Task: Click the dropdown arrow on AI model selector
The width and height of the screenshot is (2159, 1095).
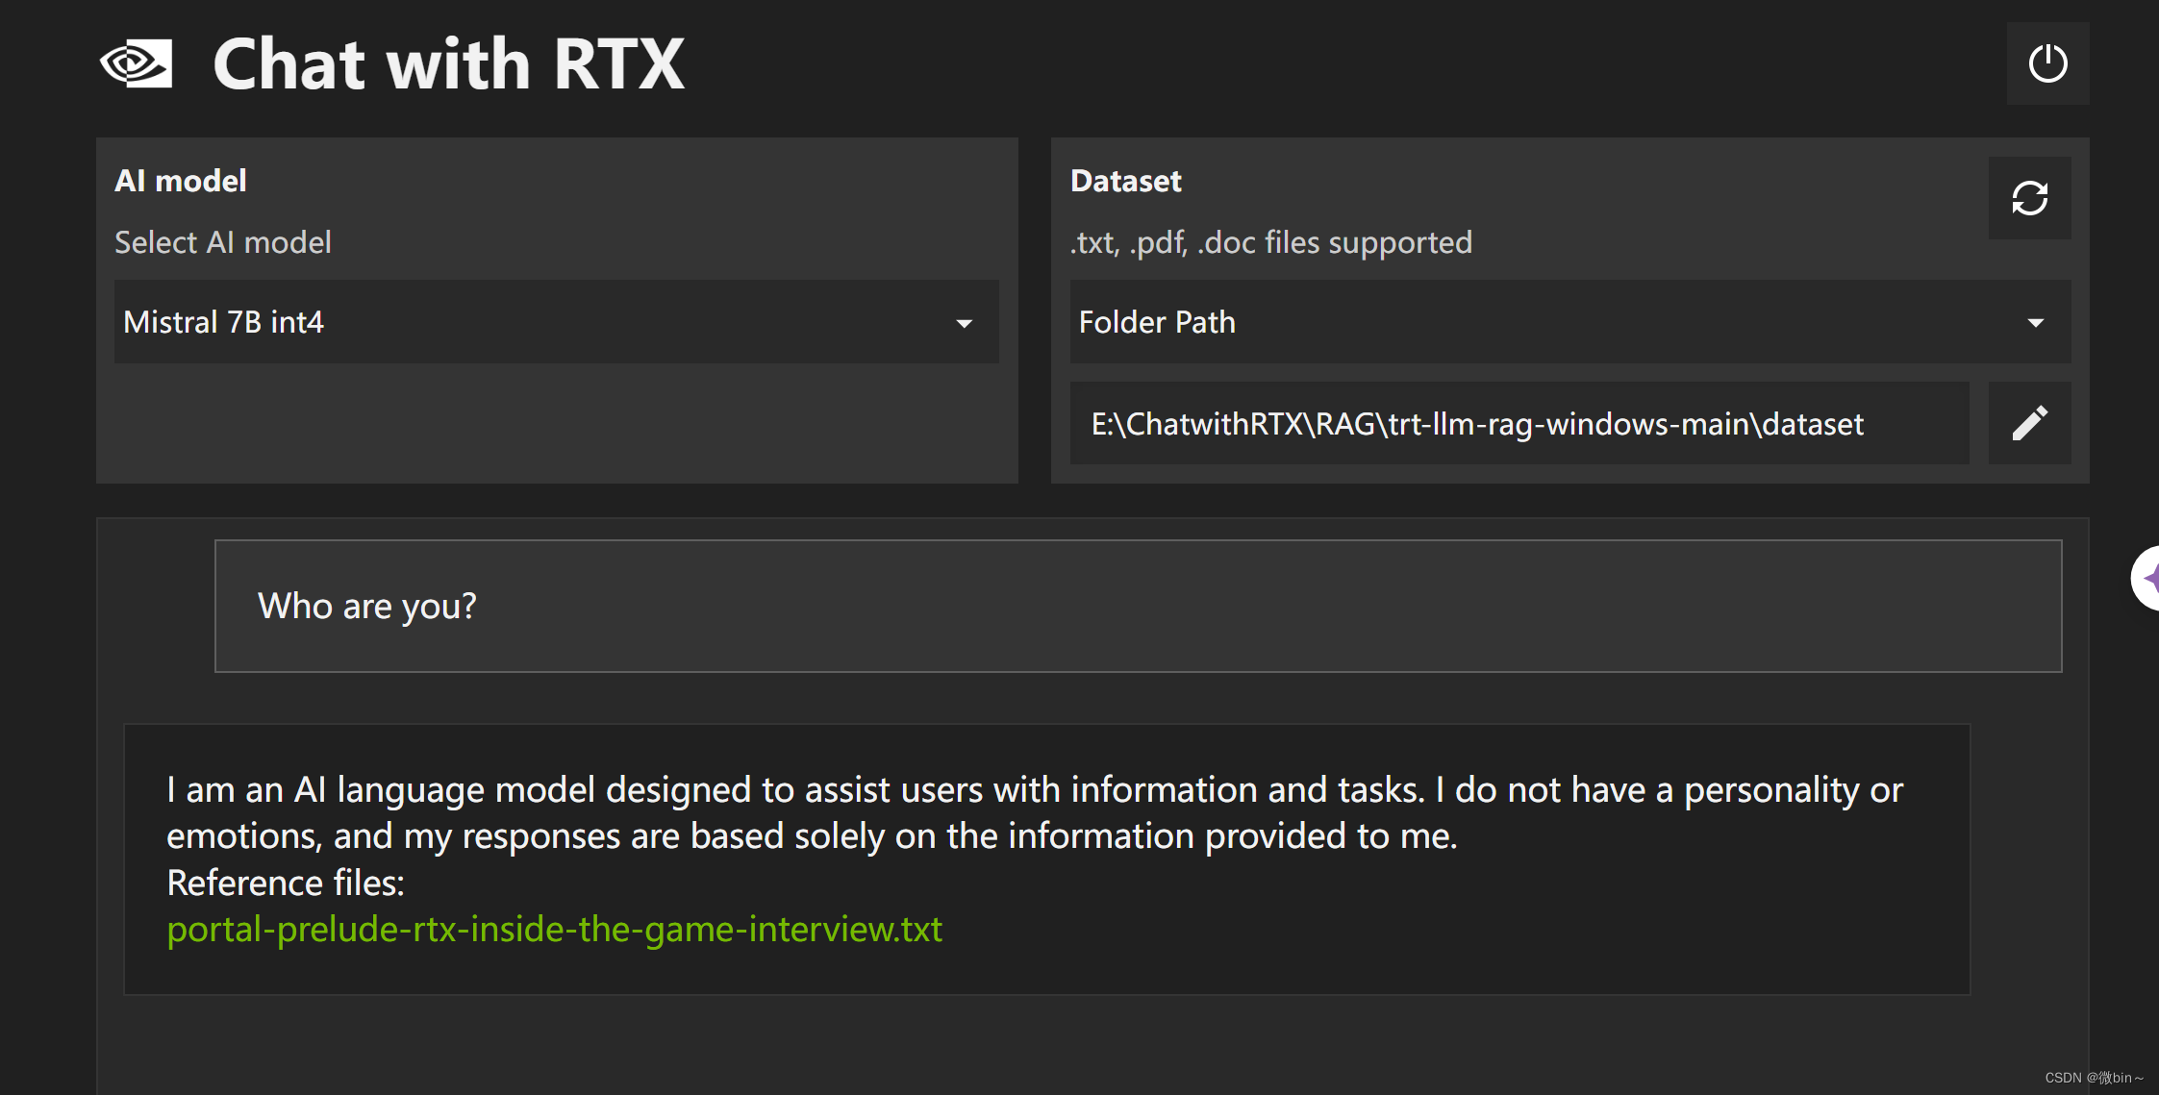Action: point(966,324)
